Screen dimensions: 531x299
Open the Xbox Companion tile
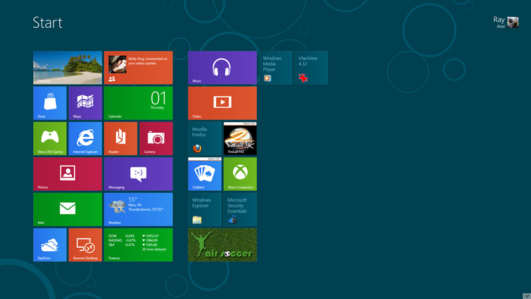240,174
